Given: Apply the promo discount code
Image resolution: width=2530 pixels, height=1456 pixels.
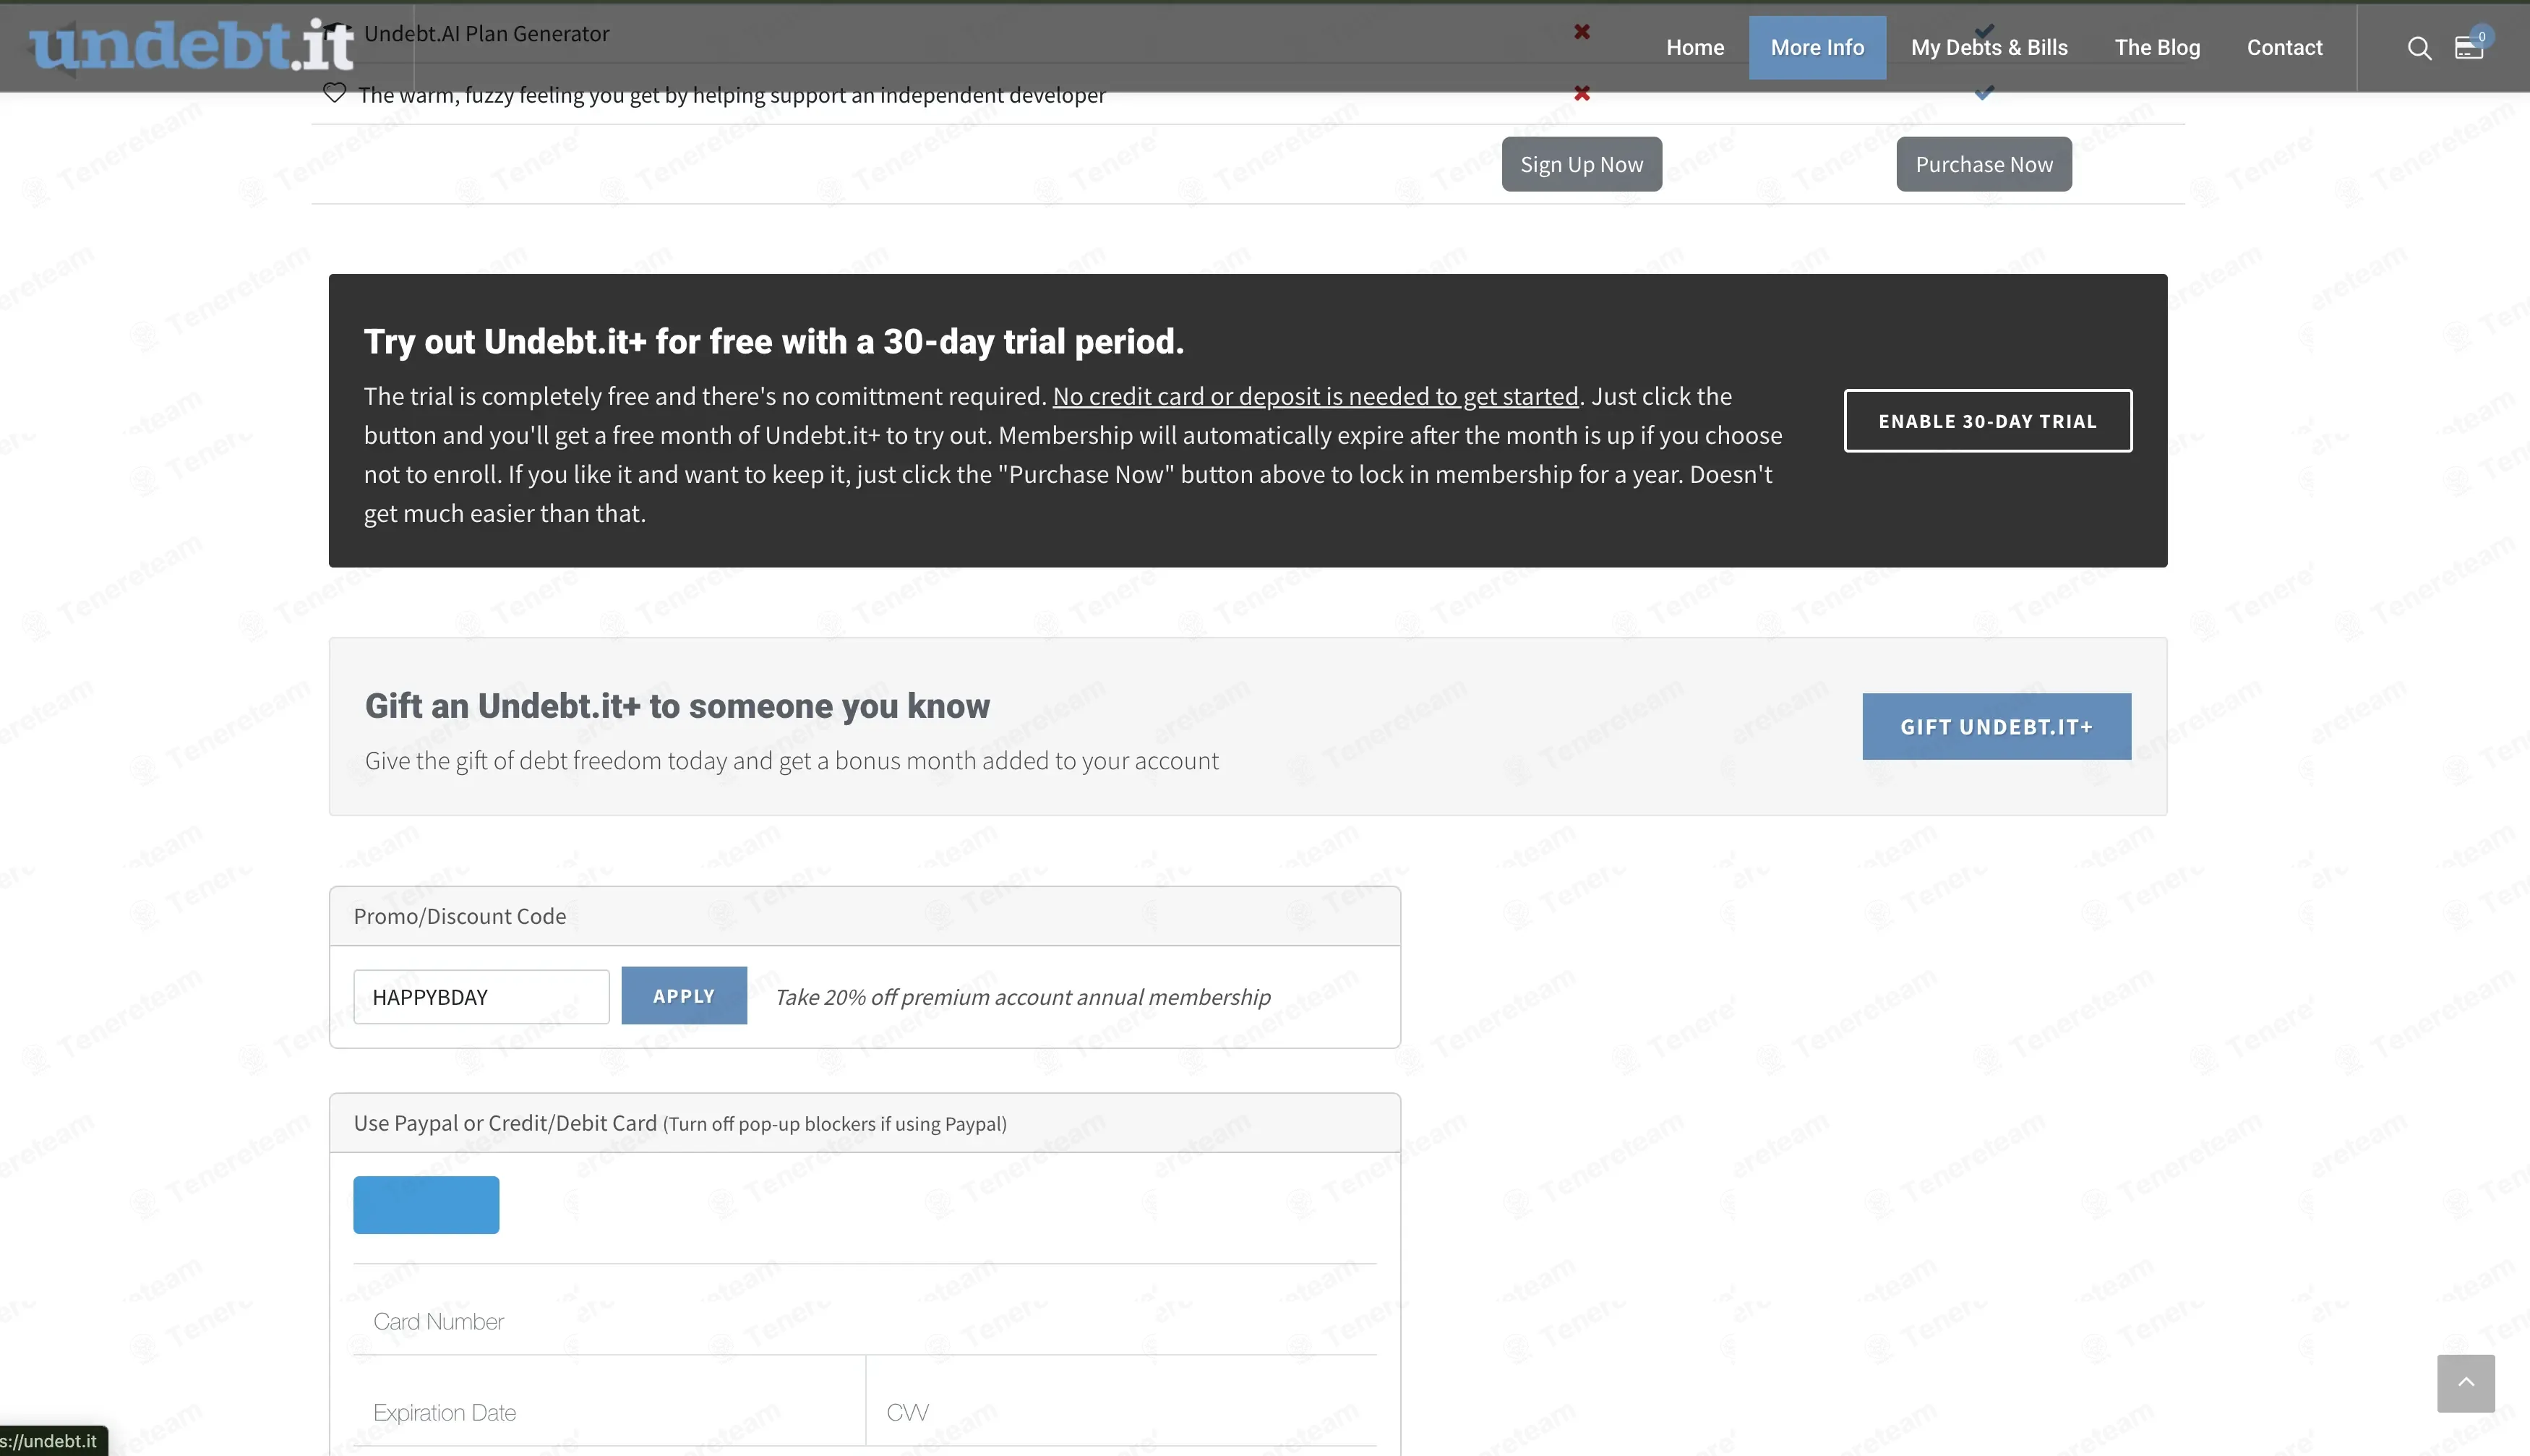Looking at the screenshot, I should (684, 995).
